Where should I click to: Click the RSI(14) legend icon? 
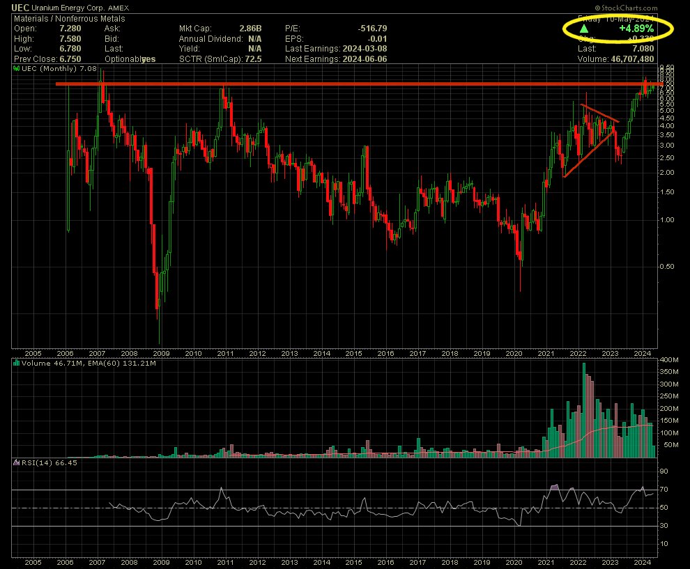click(x=16, y=462)
